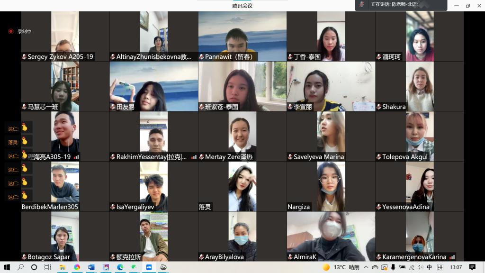Click the speaking indicator mic icon at top
The width and height of the screenshot is (485, 273).
coord(362,4)
